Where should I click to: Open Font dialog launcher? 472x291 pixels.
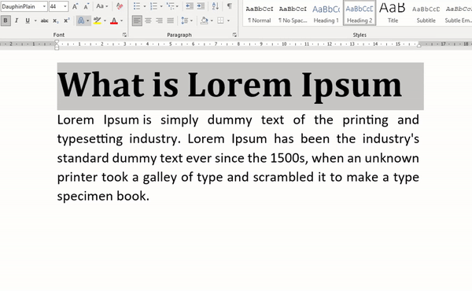pyautogui.click(x=124, y=35)
